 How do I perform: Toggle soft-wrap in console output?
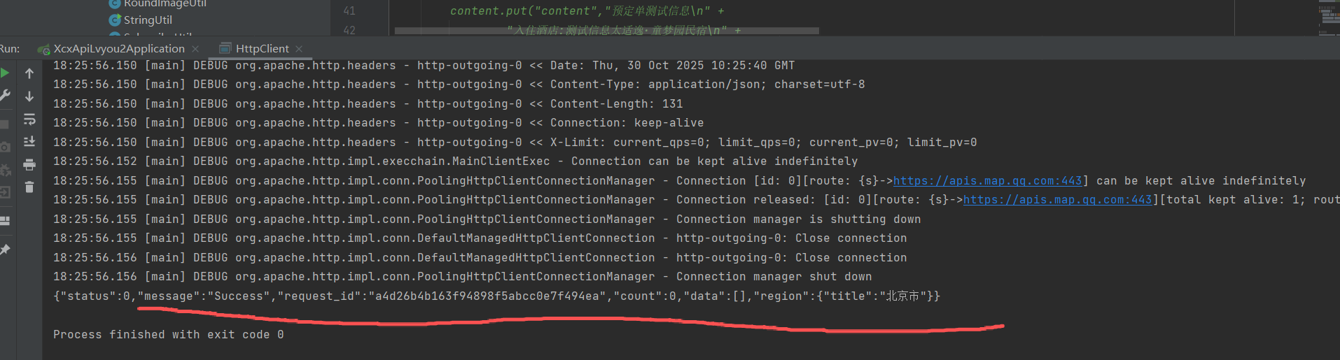(29, 120)
